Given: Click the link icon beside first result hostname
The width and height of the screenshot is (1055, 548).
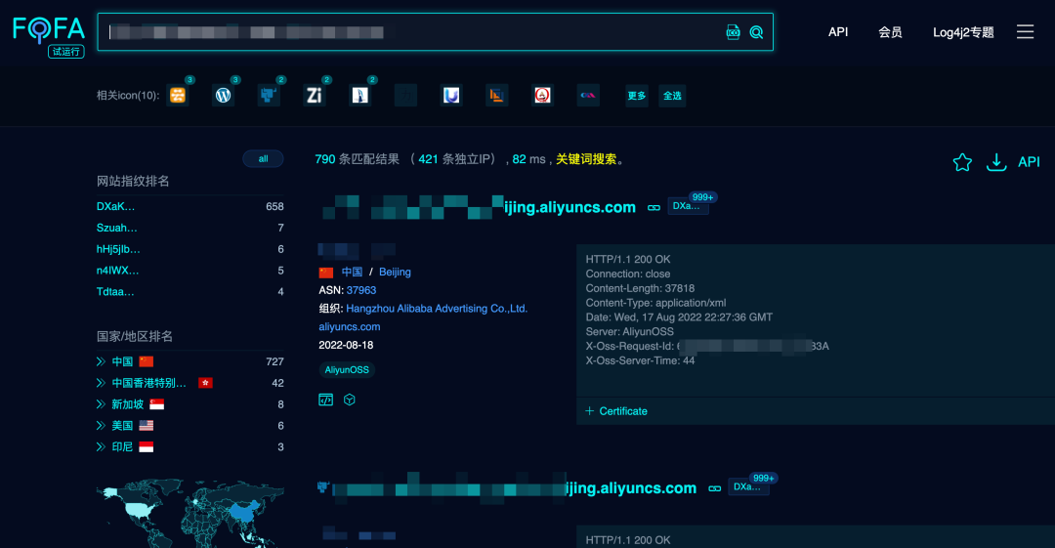Looking at the screenshot, I should pos(654,207).
